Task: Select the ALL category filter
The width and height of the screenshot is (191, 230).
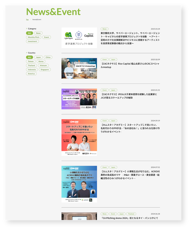Action: coord(29,33)
